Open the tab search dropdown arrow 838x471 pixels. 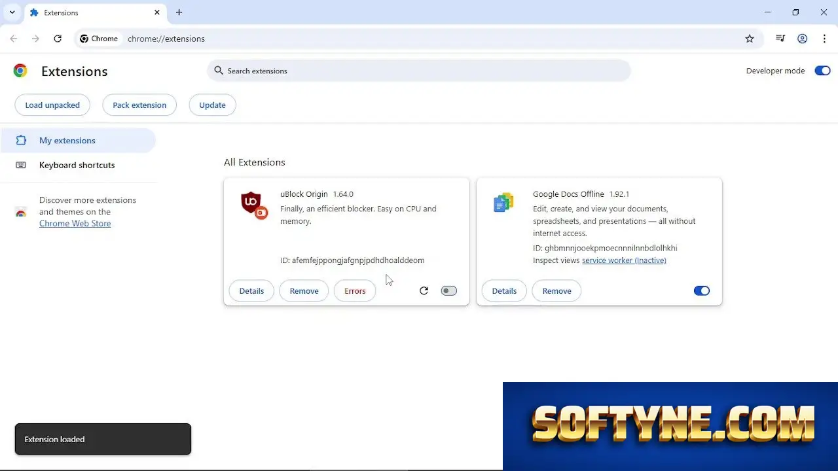point(12,12)
